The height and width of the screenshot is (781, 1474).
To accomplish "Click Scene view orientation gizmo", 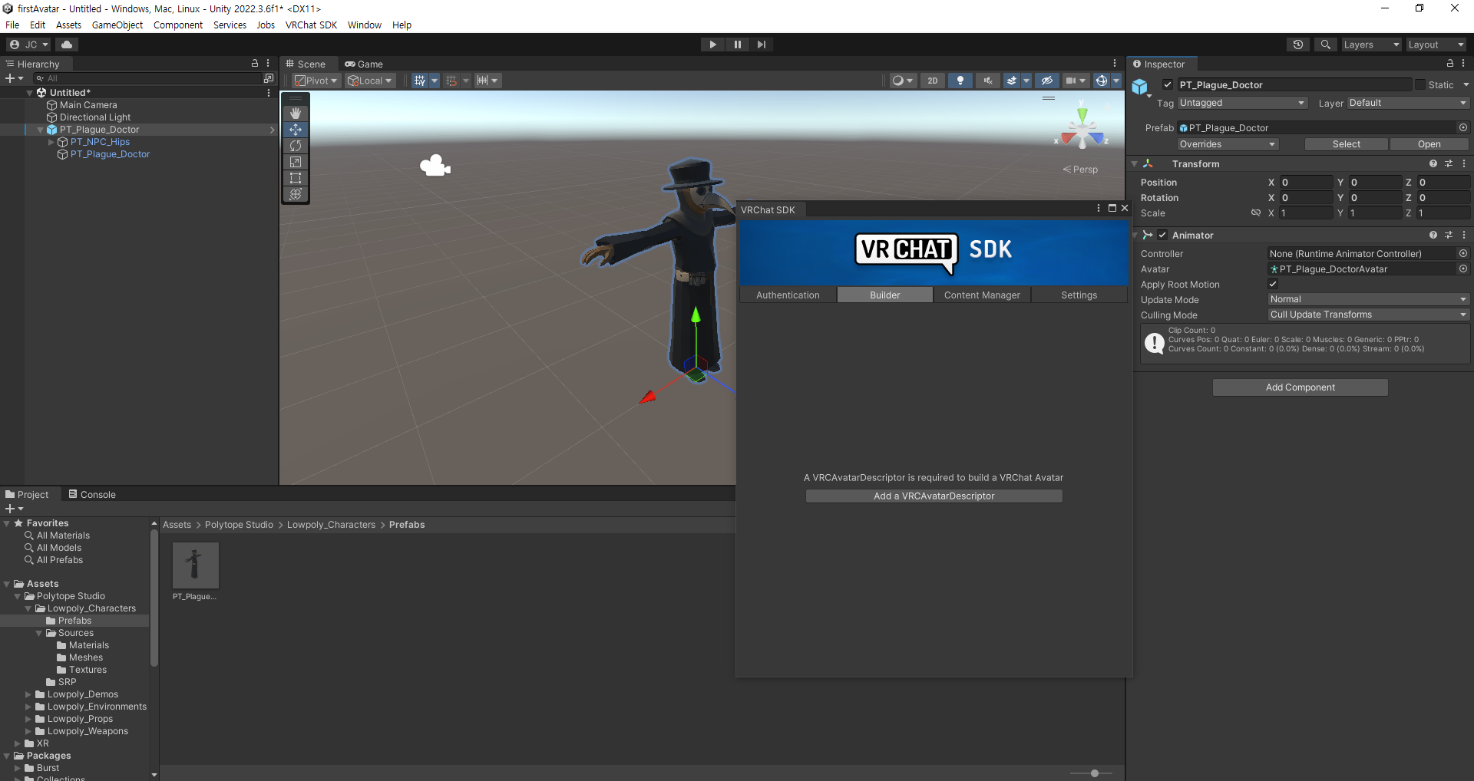I will tap(1082, 130).
